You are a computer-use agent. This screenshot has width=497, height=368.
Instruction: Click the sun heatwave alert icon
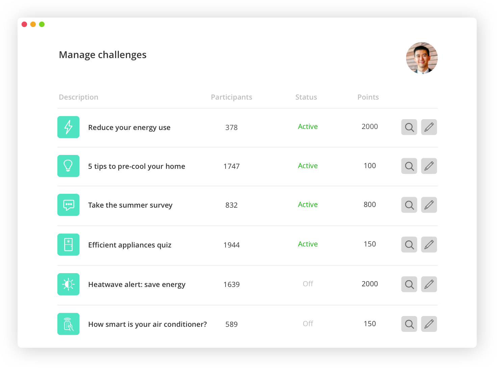tap(69, 284)
